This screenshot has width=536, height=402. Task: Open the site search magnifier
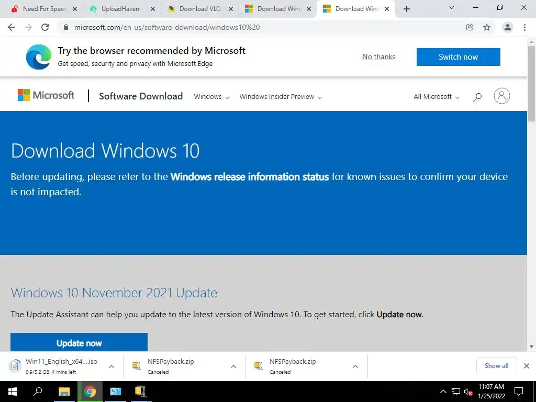tap(477, 97)
